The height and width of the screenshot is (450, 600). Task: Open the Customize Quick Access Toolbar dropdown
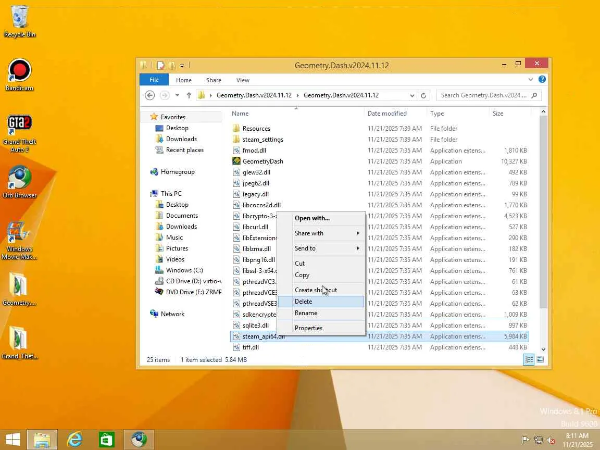[182, 66]
